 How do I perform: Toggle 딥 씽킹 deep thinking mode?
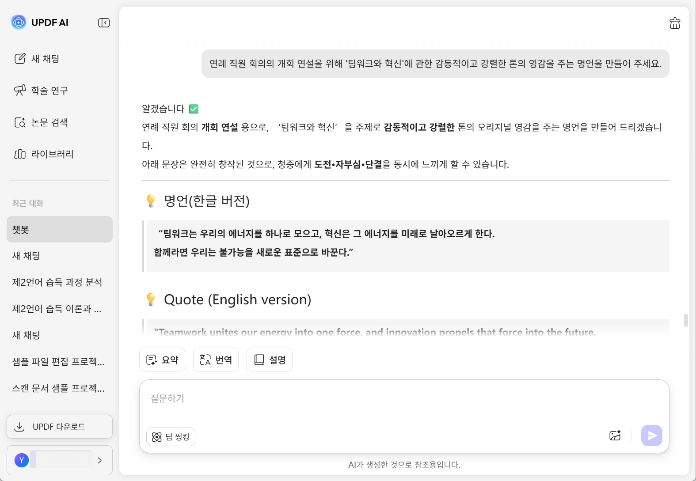[x=171, y=437]
